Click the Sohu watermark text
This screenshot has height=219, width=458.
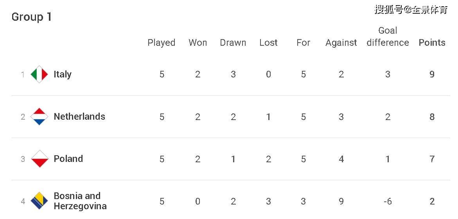click(x=411, y=10)
